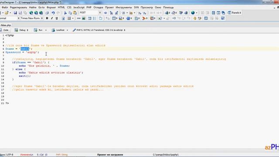279x157 pixels.
Task: Click the Localhost button
Action: (58, 30)
